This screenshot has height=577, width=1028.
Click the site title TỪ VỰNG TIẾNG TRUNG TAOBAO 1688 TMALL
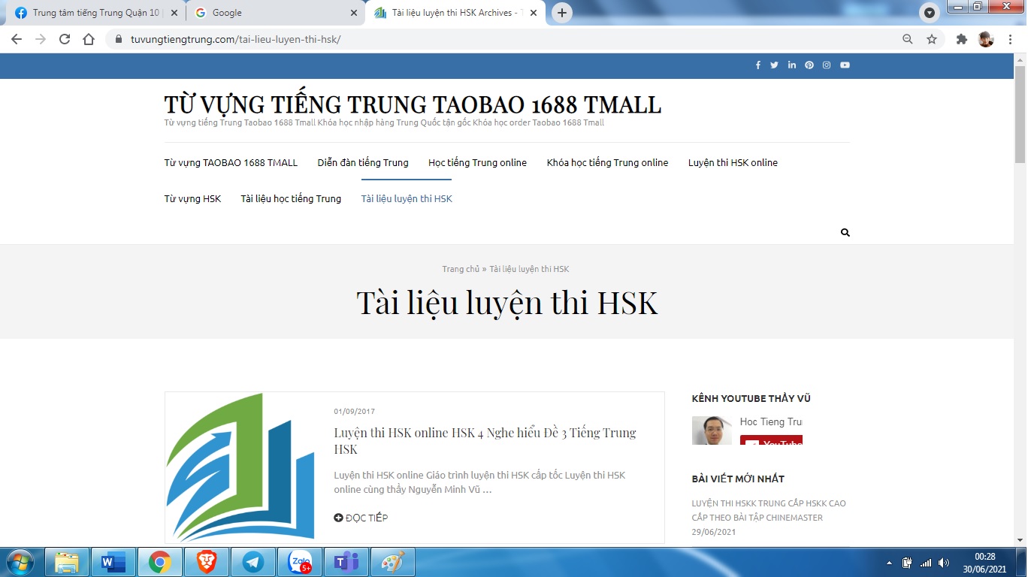413,104
